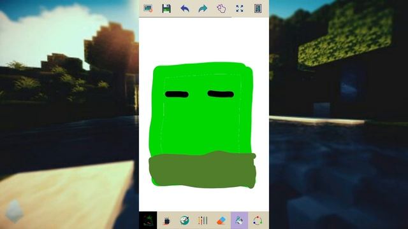Open the dark thumbnail preview at bottom left

tap(148, 221)
